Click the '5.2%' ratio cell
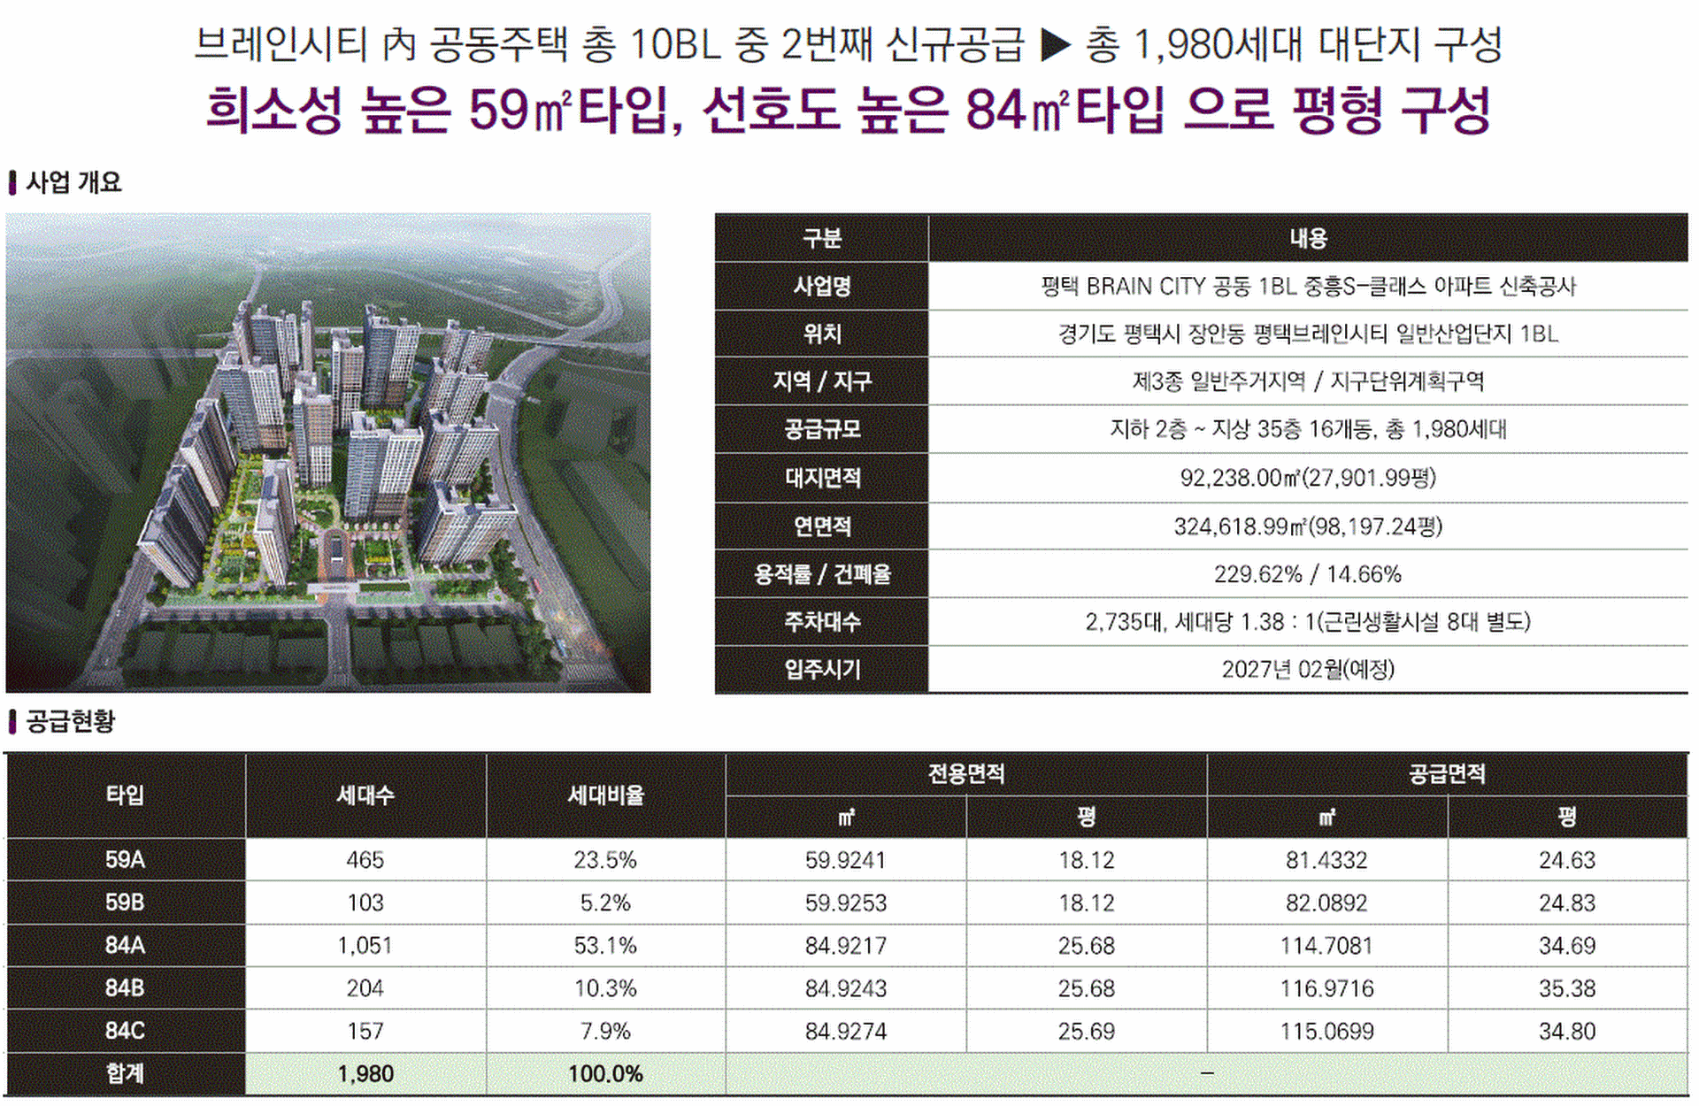Screen dimensions: 1699x1106 [605, 902]
